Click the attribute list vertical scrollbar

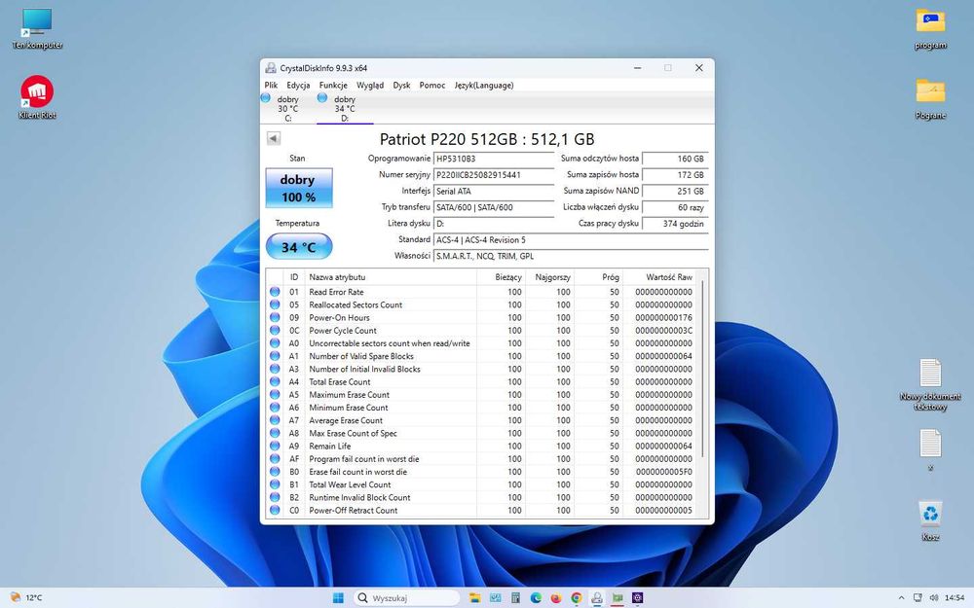tap(702, 369)
